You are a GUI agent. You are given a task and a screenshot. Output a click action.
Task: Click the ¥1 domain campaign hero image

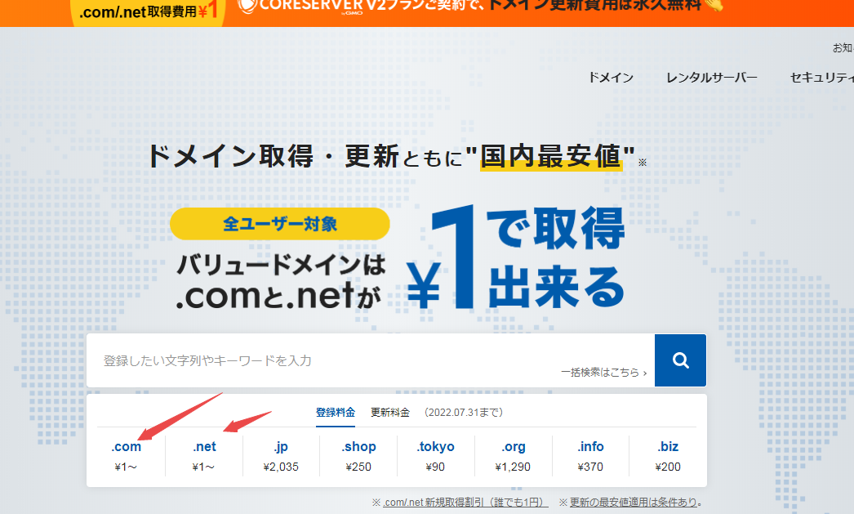[x=400, y=257]
